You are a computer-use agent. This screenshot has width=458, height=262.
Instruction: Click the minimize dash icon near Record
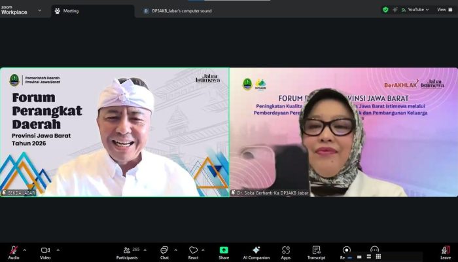(349, 257)
